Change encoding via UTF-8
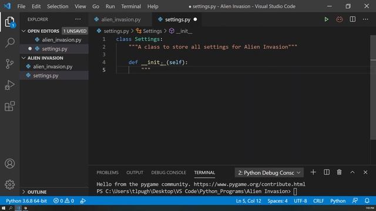Image resolution: width=376 pixels, height=211 pixels. pyautogui.click(x=300, y=201)
